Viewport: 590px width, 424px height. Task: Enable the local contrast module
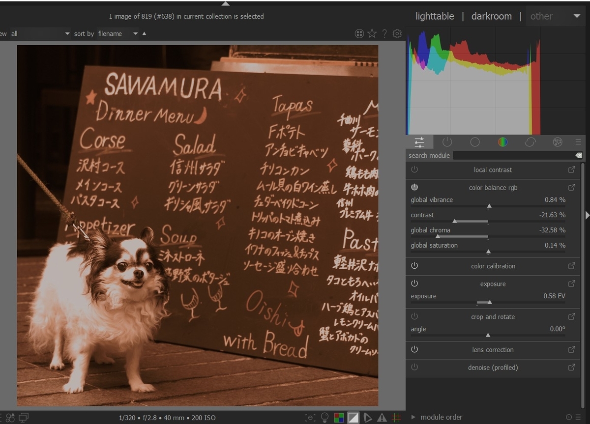414,170
